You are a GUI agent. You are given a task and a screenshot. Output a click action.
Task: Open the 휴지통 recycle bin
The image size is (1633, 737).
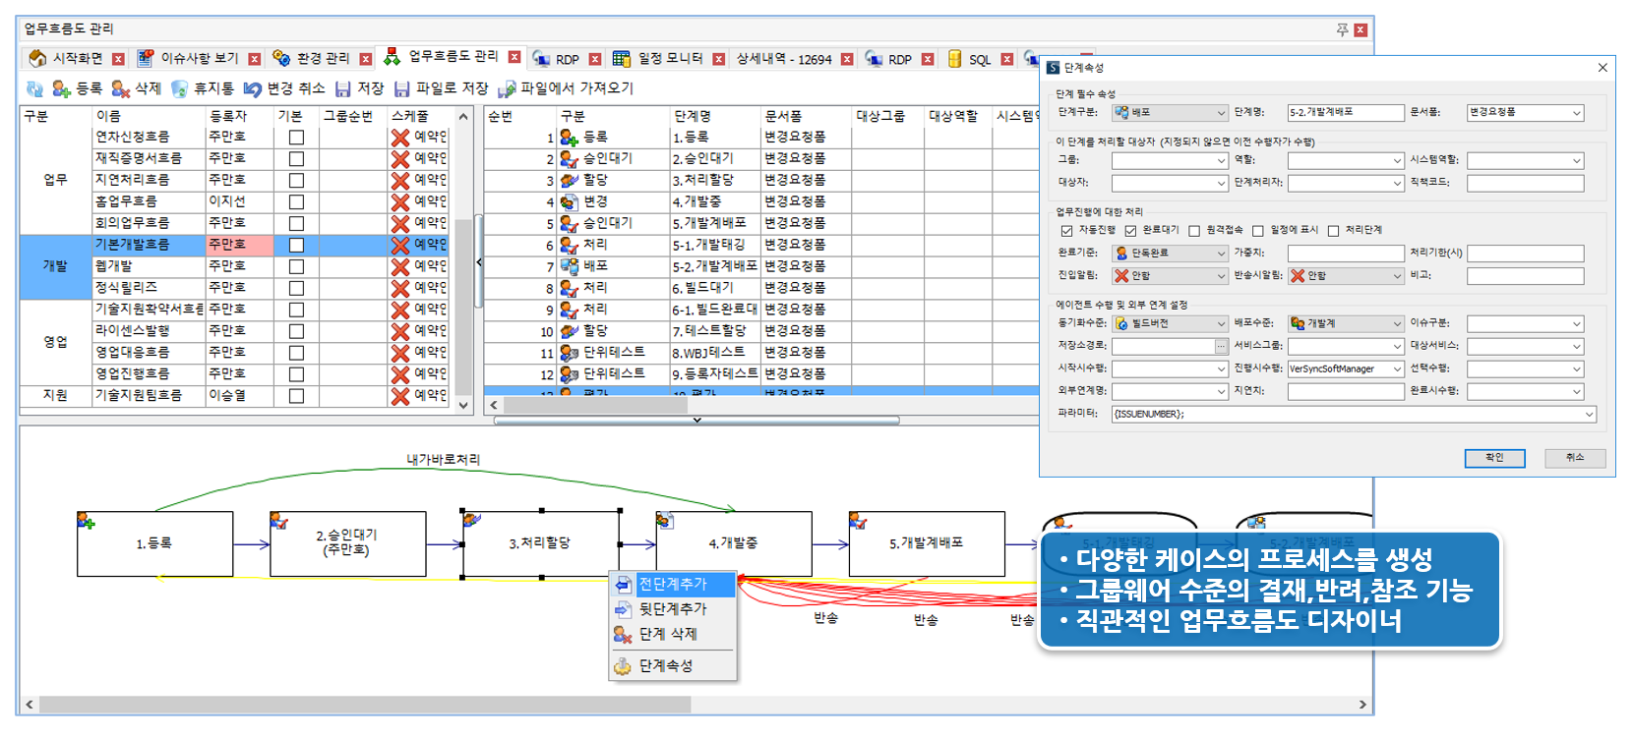pyautogui.click(x=179, y=88)
